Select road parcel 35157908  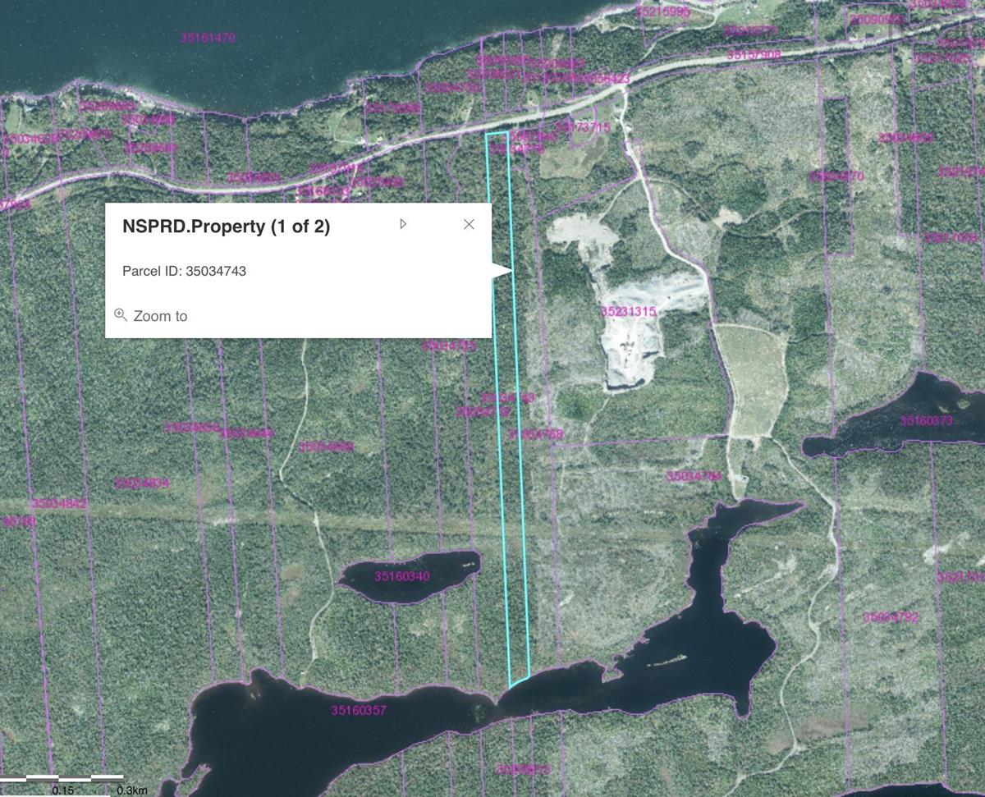click(754, 55)
